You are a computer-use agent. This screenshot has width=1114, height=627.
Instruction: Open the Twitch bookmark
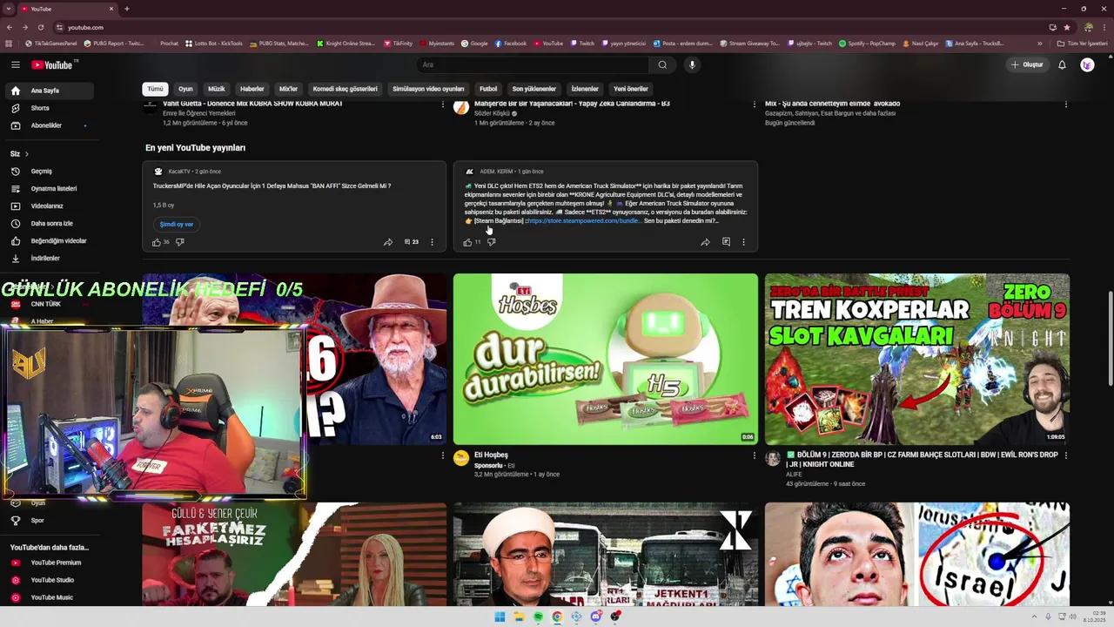point(582,43)
